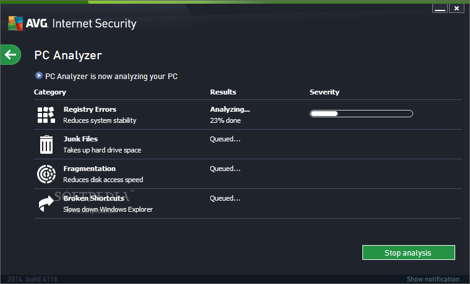Click the Results column header
470x284 pixels.
(x=223, y=92)
